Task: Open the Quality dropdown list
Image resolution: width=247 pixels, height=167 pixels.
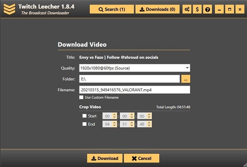Action: tap(135, 68)
